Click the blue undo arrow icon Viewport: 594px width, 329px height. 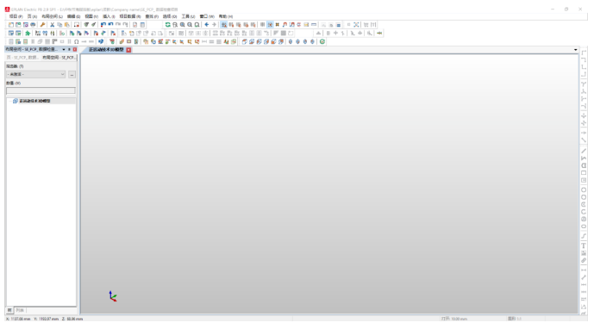103,25
